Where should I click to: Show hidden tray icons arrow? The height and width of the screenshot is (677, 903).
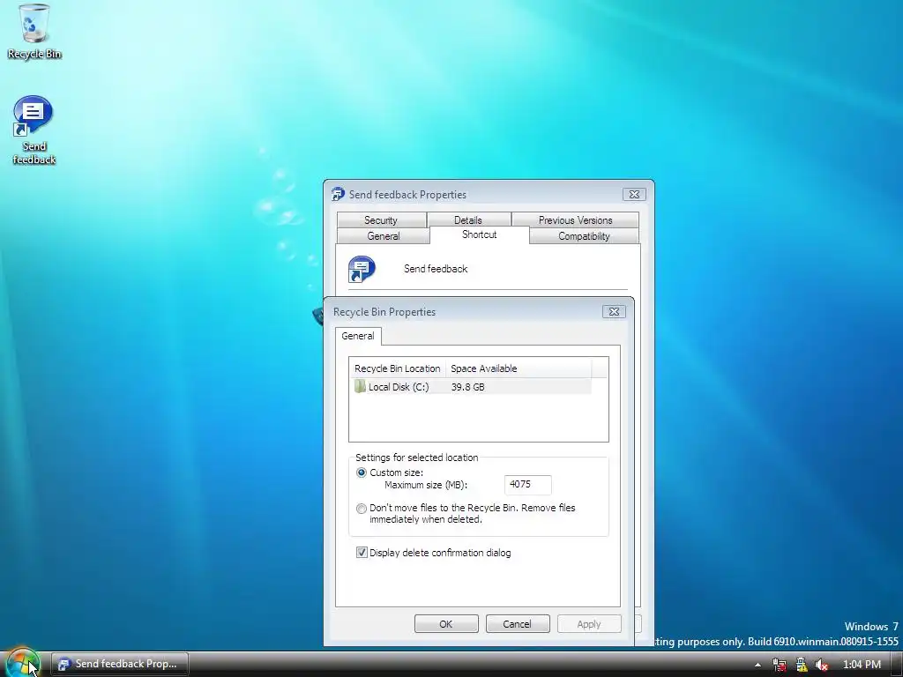click(757, 665)
